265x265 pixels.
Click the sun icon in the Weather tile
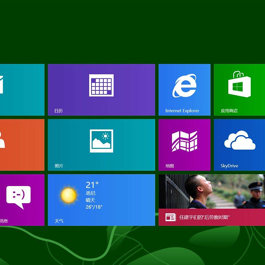[68, 195]
